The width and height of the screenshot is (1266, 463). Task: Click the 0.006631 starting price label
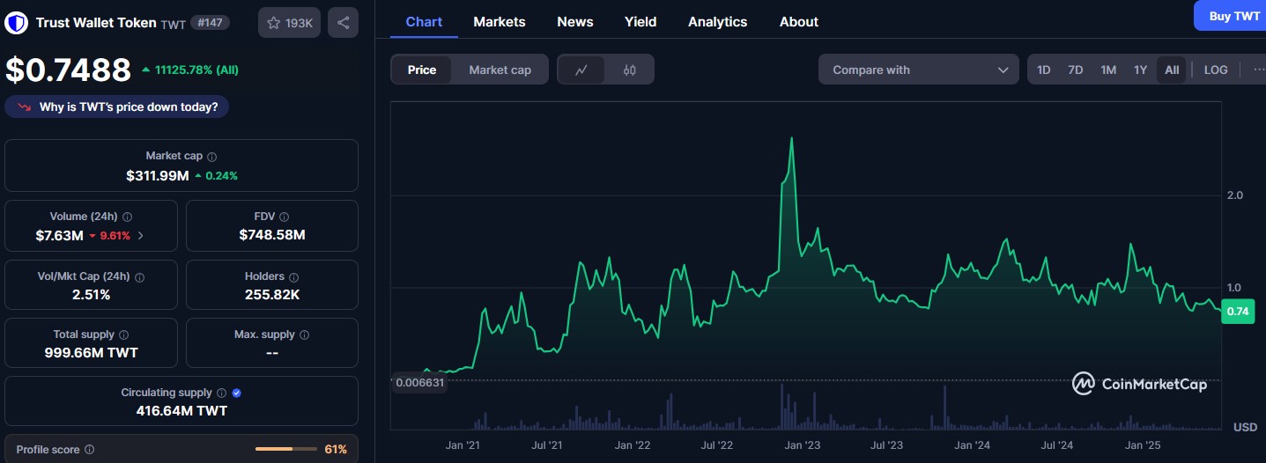coord(420,383)
